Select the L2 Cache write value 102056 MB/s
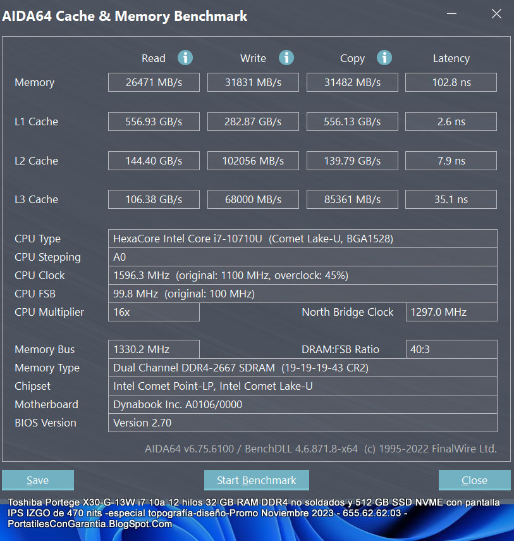Image resolution: width=514 pixels, height=541 pixels. (253, 161)
